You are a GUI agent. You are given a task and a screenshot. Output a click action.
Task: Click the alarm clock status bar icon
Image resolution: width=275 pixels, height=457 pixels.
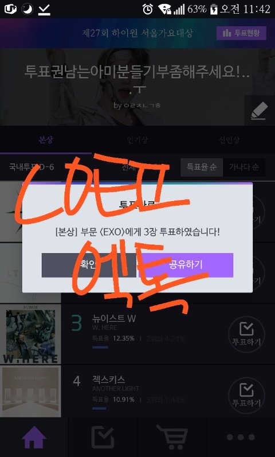[x=148, y=9]
